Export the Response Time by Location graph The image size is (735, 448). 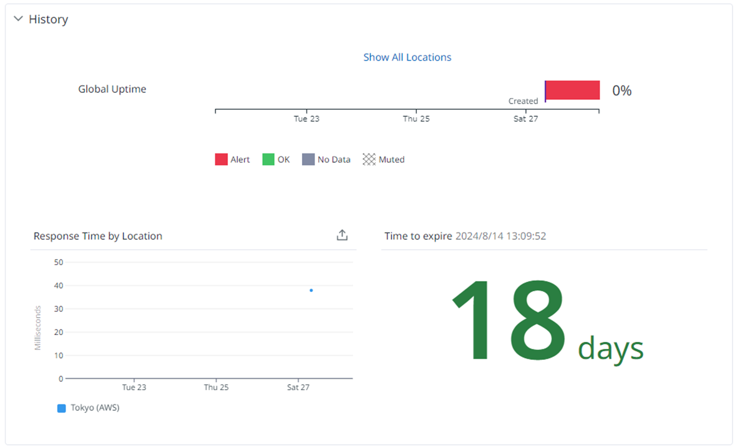(342, 235)
